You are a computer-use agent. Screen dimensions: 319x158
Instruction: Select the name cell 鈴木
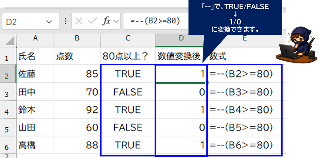tap(35, 110)
